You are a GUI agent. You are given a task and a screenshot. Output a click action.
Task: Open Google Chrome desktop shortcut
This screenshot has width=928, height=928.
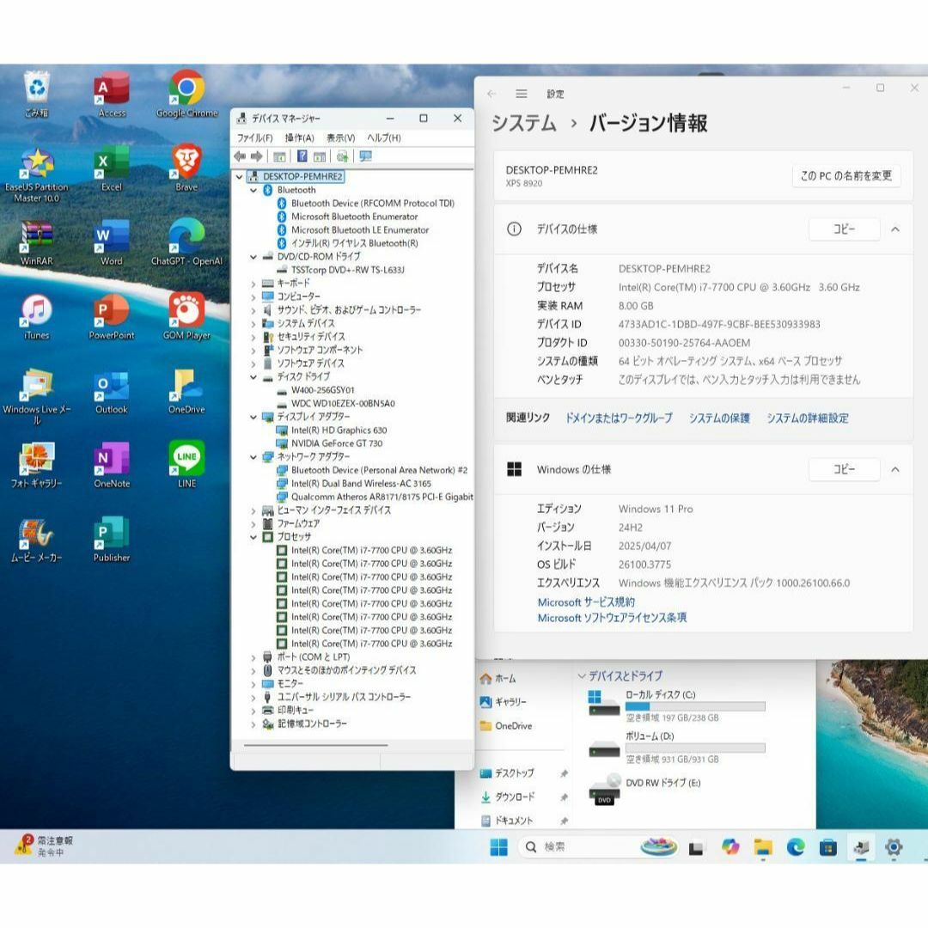(186, 94)
